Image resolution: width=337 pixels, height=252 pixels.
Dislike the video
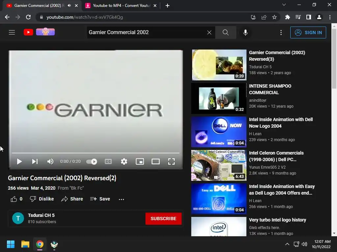[x=42, y=199]
